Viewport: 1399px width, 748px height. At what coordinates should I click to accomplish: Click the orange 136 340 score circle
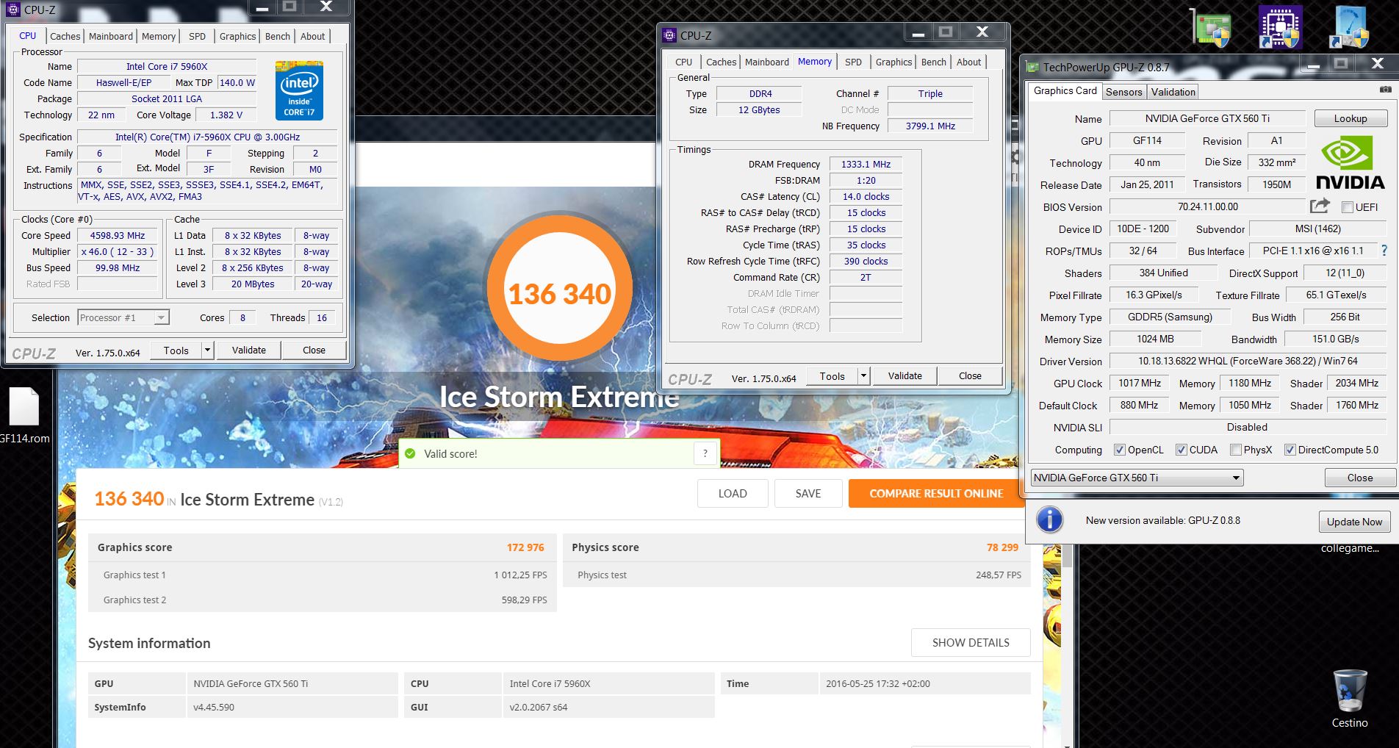pos(560,288)
